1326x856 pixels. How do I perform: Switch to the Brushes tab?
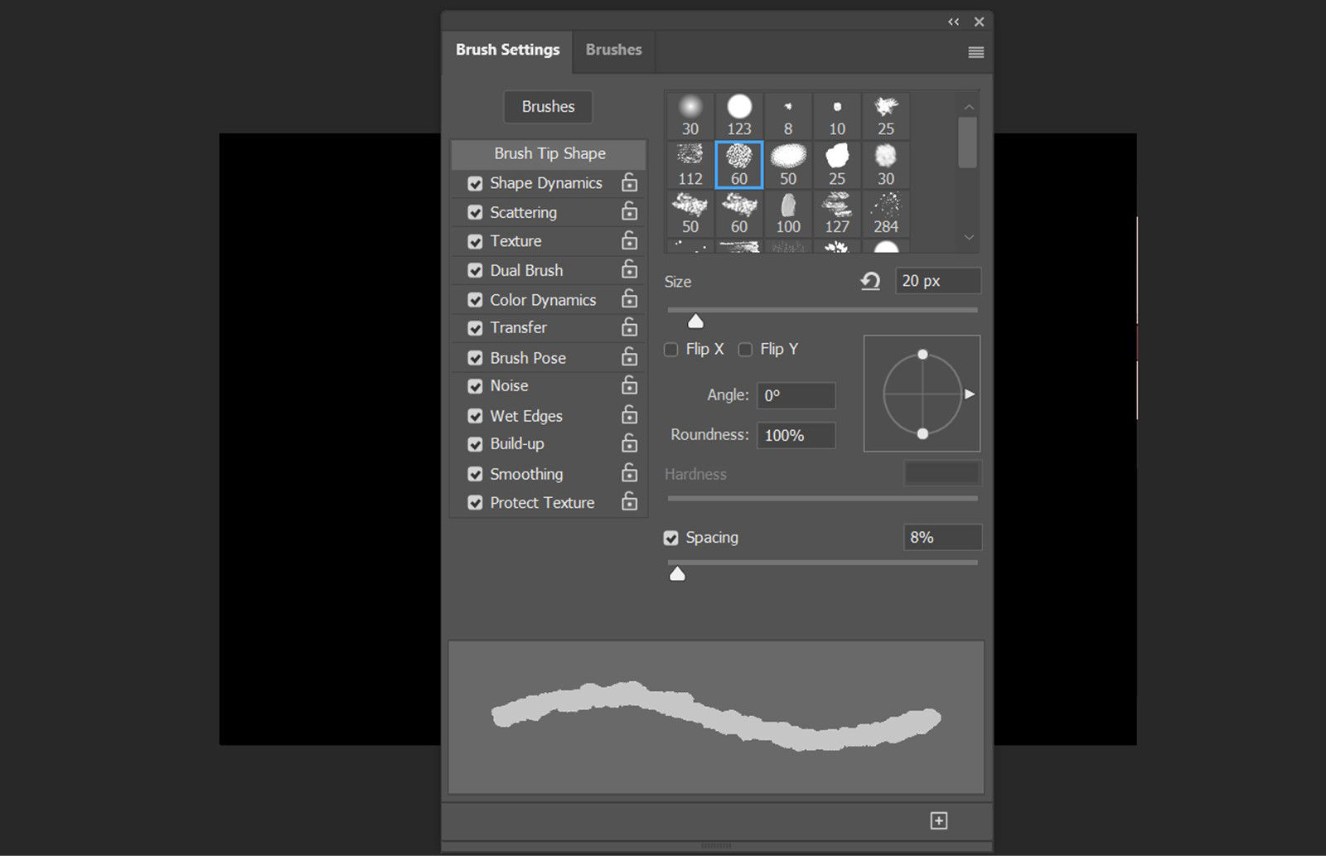[x=613, y=50]
